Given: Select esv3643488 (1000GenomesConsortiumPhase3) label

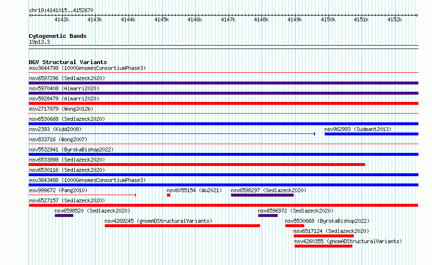Looking at the screenshot, I should pos(87,180).
